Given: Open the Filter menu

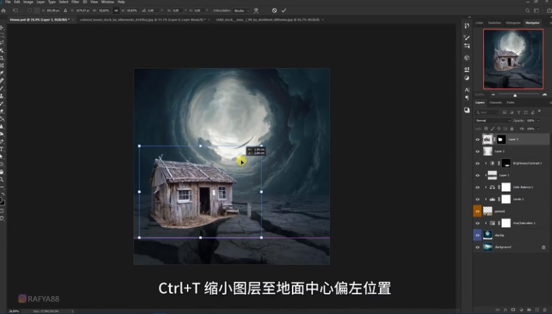Looking at the screenshot, I should [75, 2].
